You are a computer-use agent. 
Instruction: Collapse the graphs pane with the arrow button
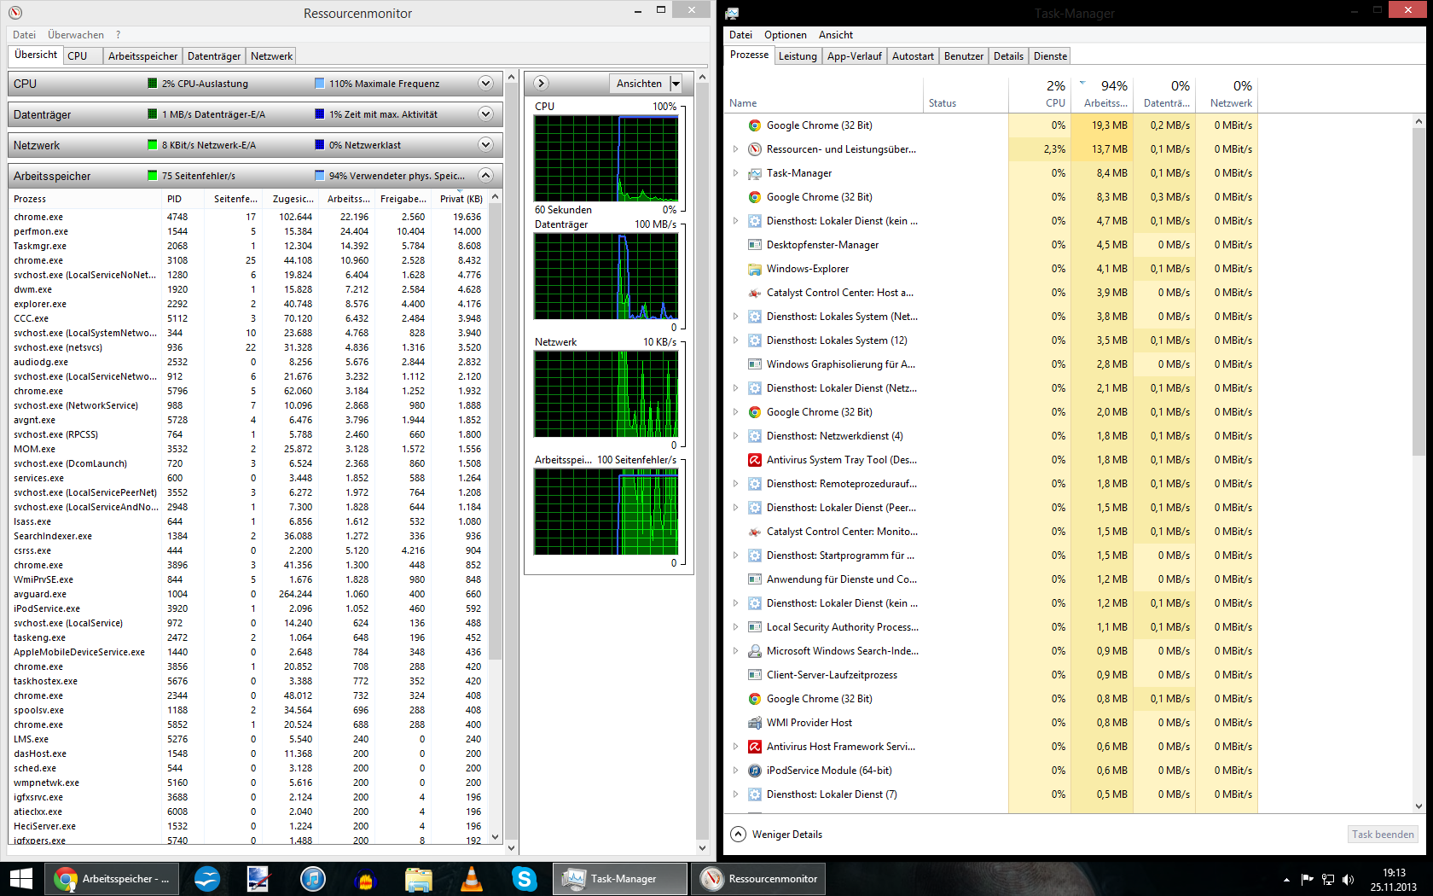pos(541,84)
